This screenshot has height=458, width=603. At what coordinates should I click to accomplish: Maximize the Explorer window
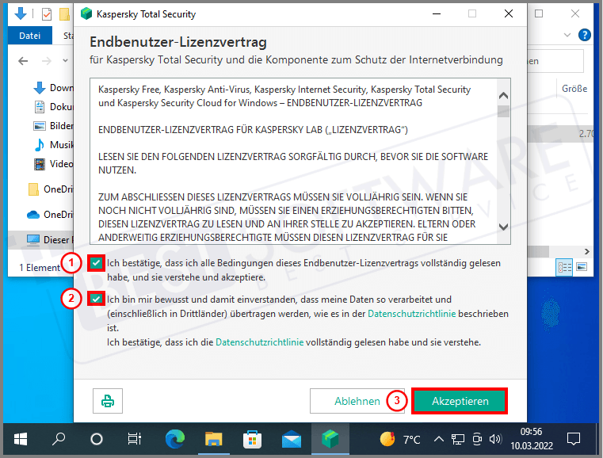click(x=539, y=13)
